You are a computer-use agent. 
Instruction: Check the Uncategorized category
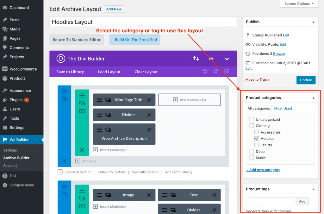(252, 119)
